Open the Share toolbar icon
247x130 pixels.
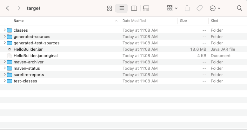click(187, 8)
